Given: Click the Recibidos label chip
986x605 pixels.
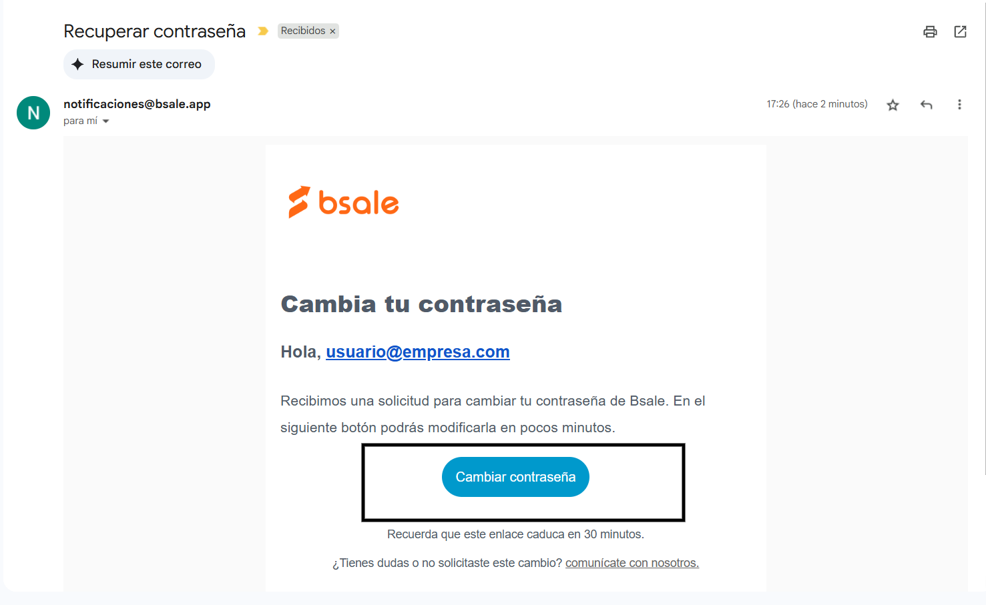Looking at the screenshot, I should point(303,31).
